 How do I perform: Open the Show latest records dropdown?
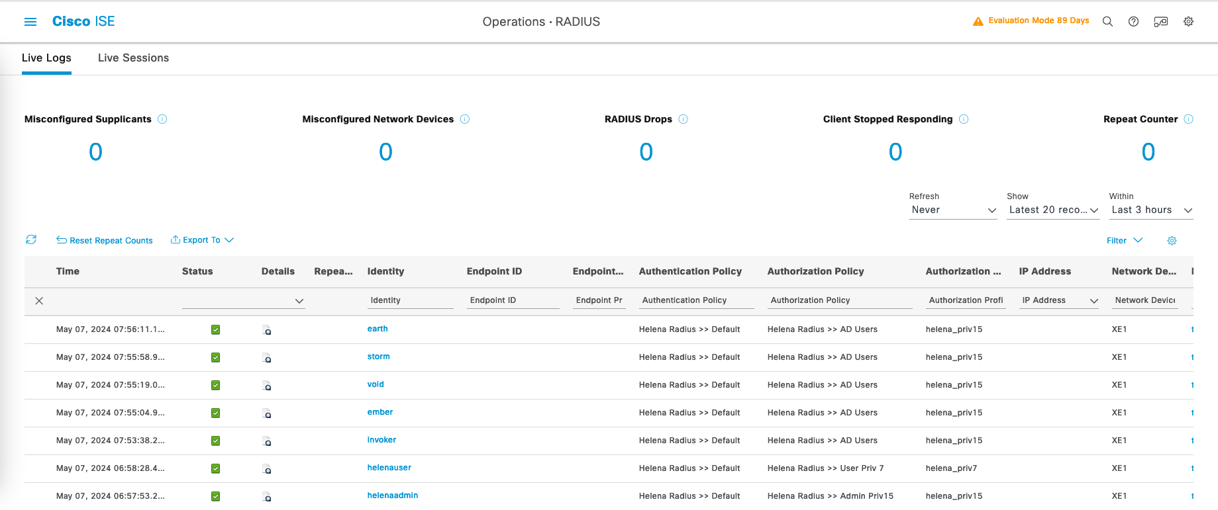1052,210
